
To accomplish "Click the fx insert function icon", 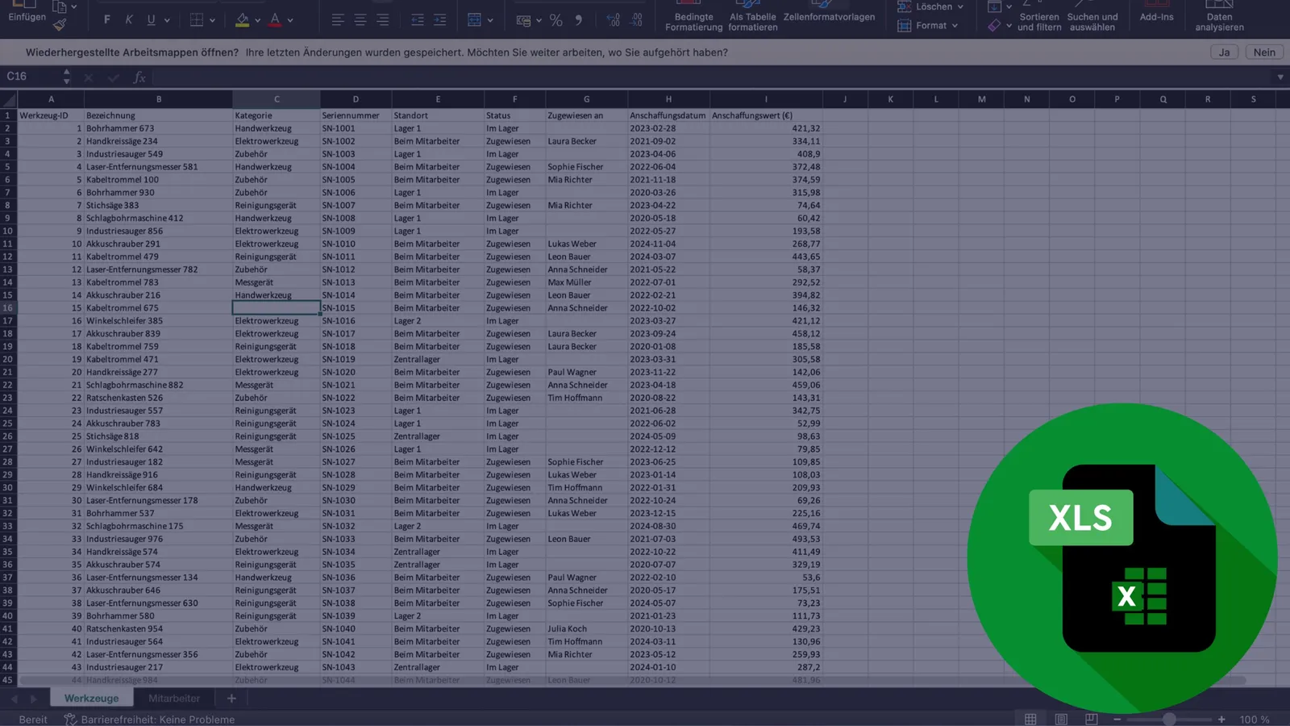I will coord(139,77).
